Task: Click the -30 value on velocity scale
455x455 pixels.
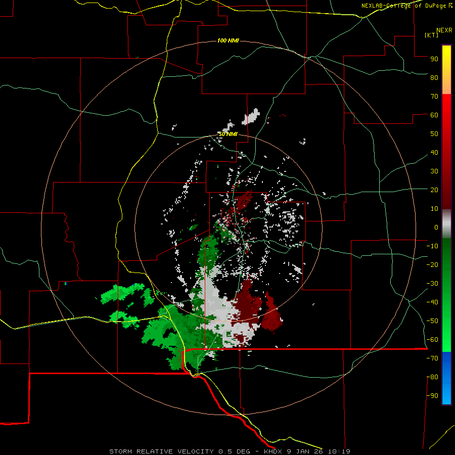Action: (432, 284)
